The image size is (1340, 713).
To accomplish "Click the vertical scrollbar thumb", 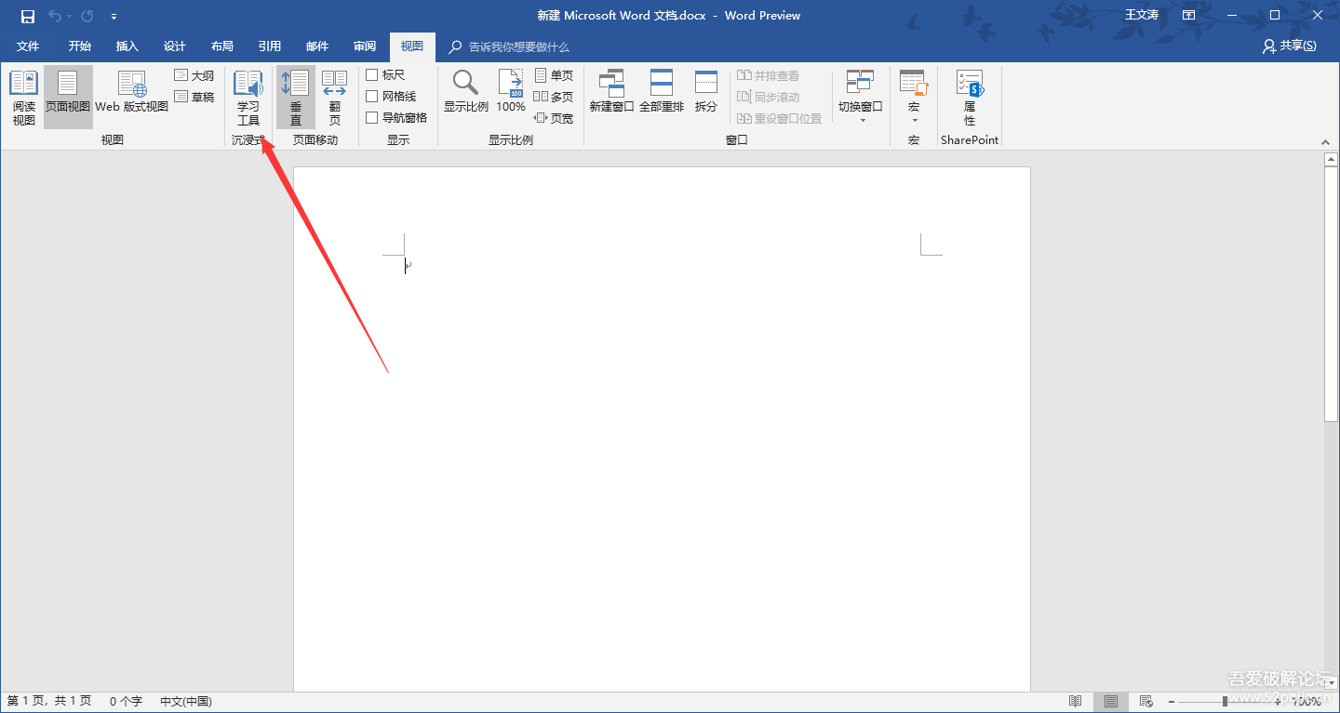I will point(1331,295).
